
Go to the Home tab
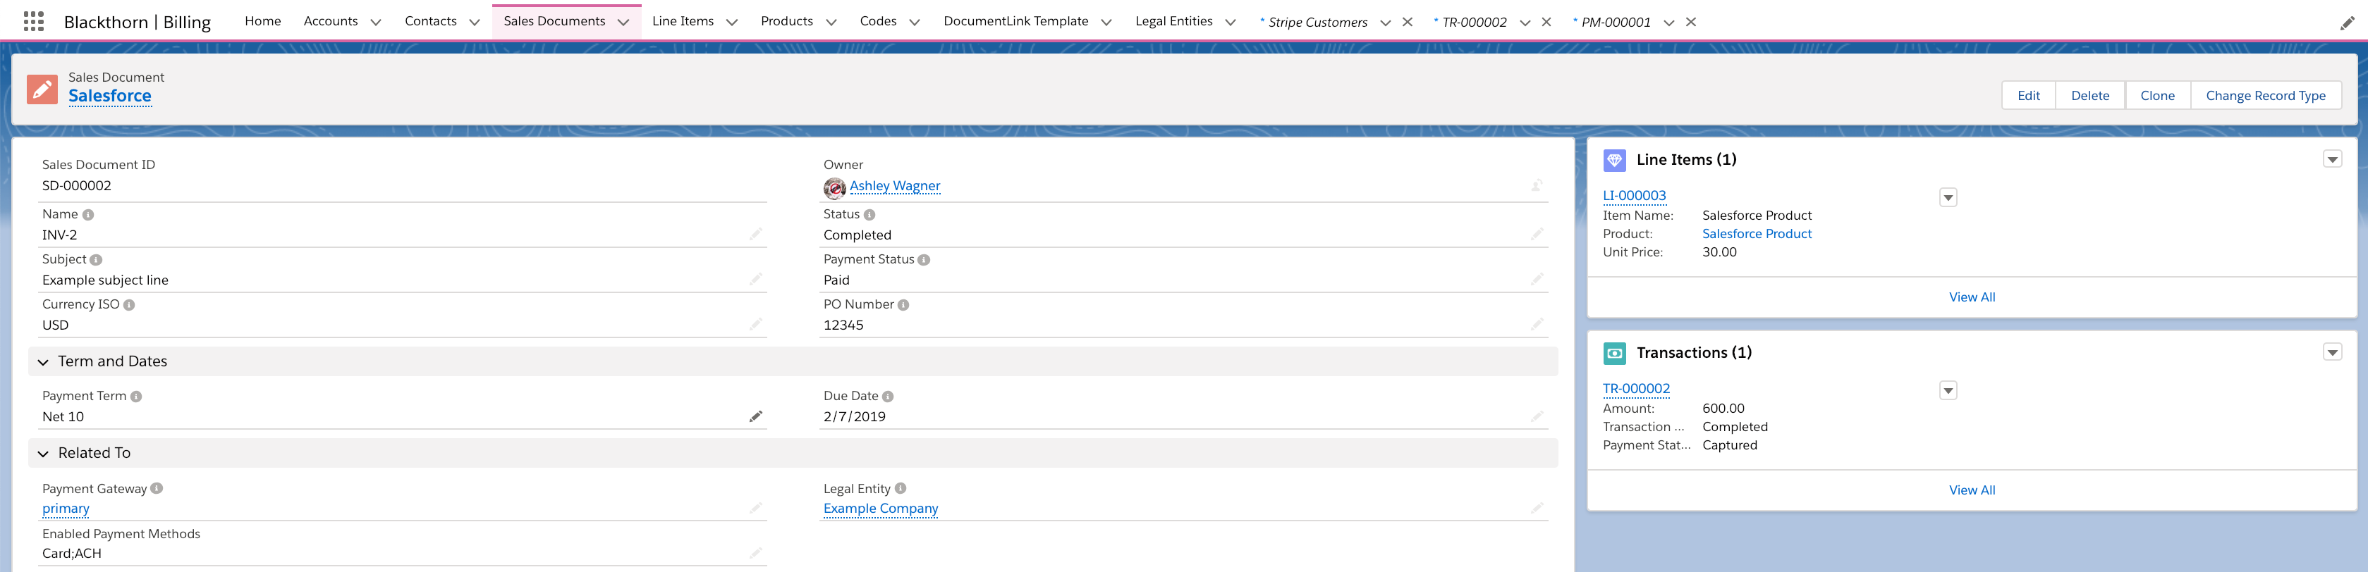click(263, 21)
